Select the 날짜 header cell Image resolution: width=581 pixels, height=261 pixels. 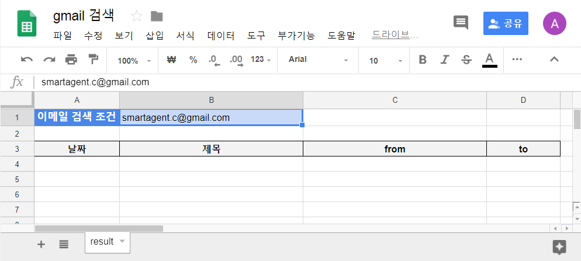click(77, 149)
